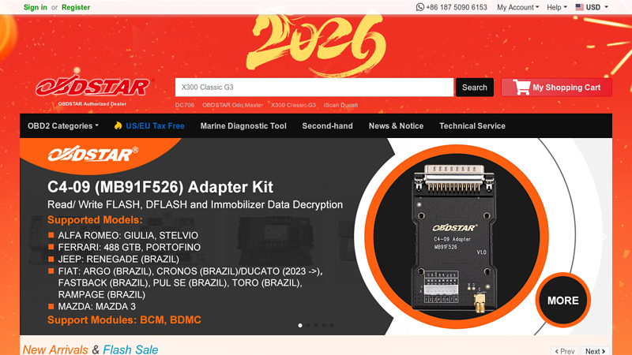The height and width of the screenshot is (355, 632).
Task: Open Marine Diagnostic Tool menu item
Action: click(243, 126)
